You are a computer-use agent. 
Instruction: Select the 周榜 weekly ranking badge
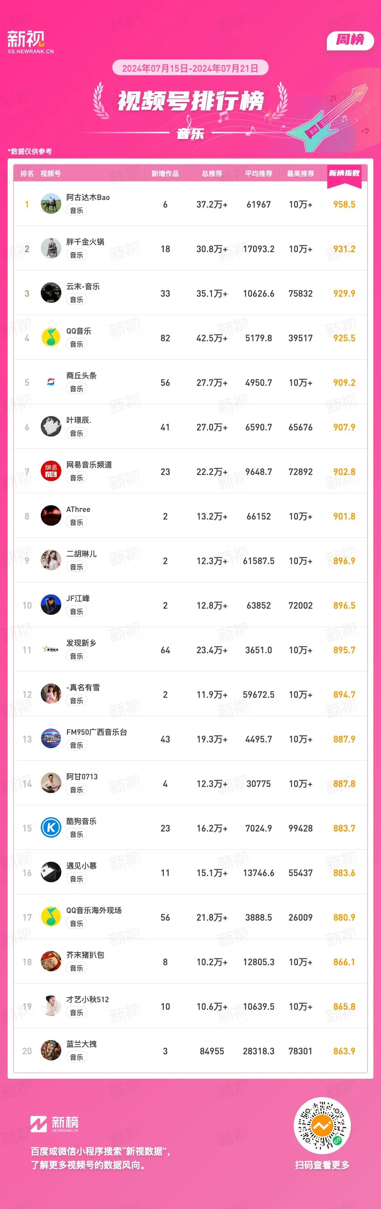point(350,40)
